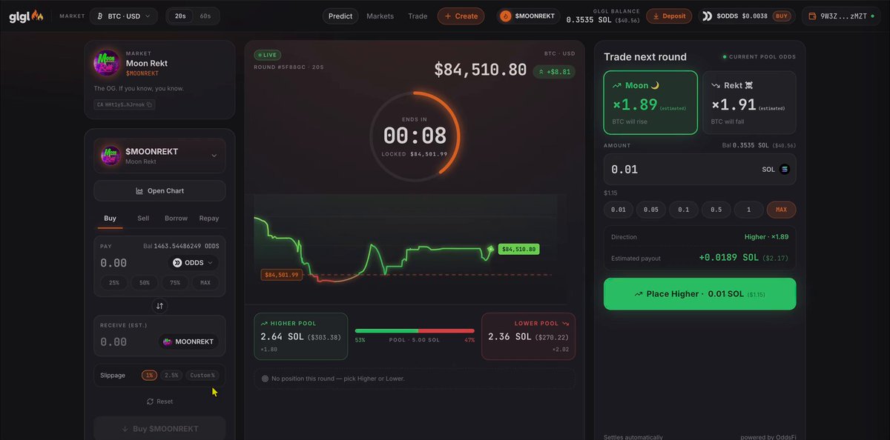890x440 pixels.
Task: Expand the $MOONREKT token selector
Action: pyautogui.click(x=159, y=156)
